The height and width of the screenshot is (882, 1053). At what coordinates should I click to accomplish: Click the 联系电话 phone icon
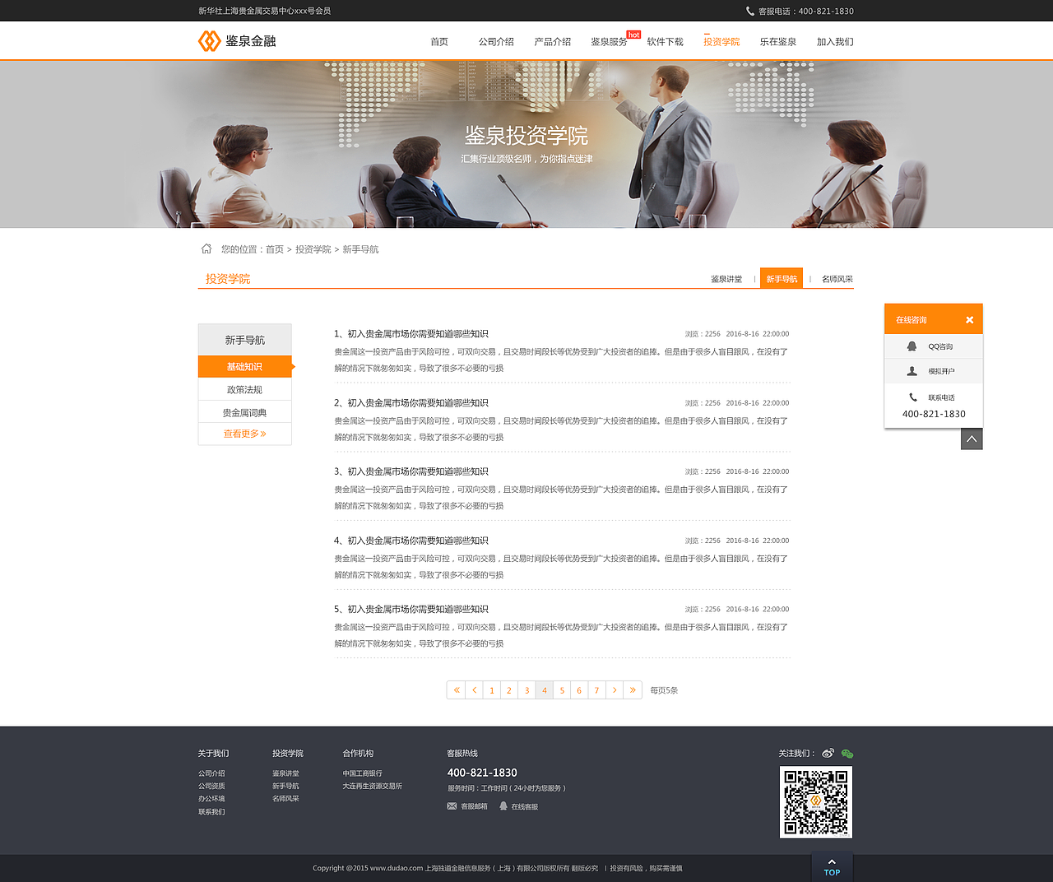[912, 397]
